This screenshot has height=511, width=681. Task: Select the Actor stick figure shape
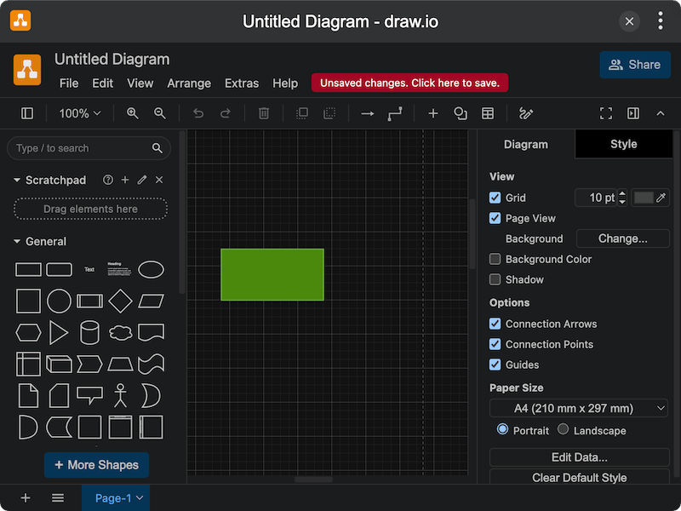click(120, 395)
